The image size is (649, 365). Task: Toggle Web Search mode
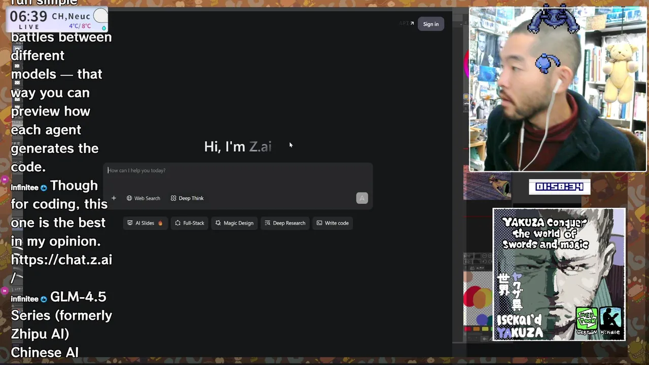point(143,198)
